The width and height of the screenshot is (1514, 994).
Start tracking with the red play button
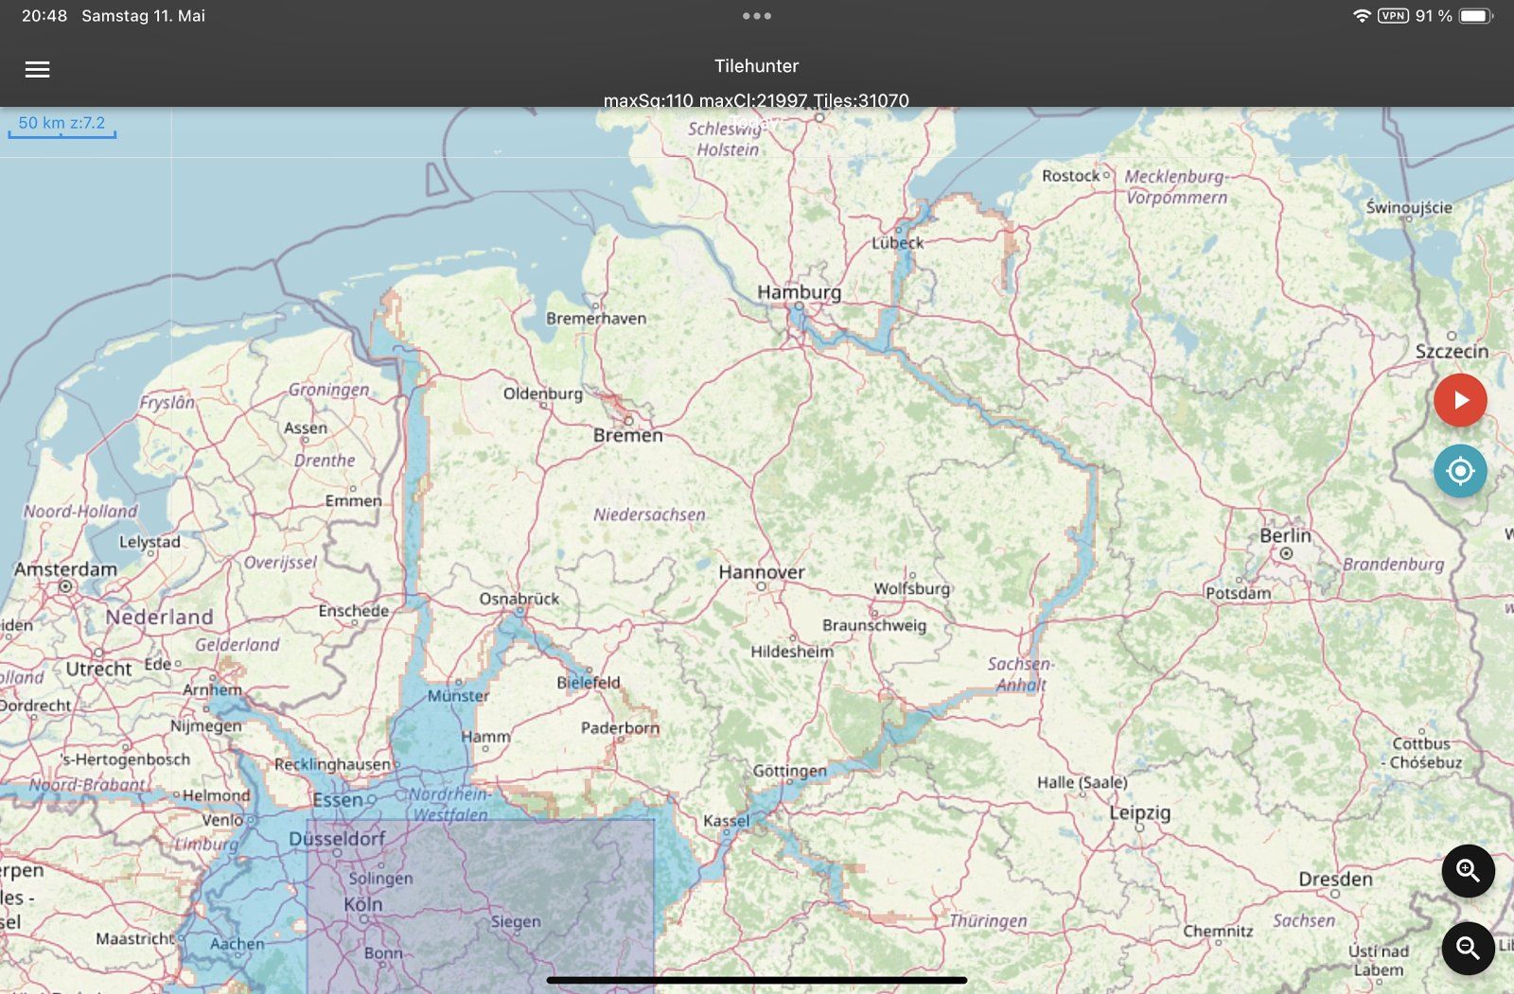1460,400
